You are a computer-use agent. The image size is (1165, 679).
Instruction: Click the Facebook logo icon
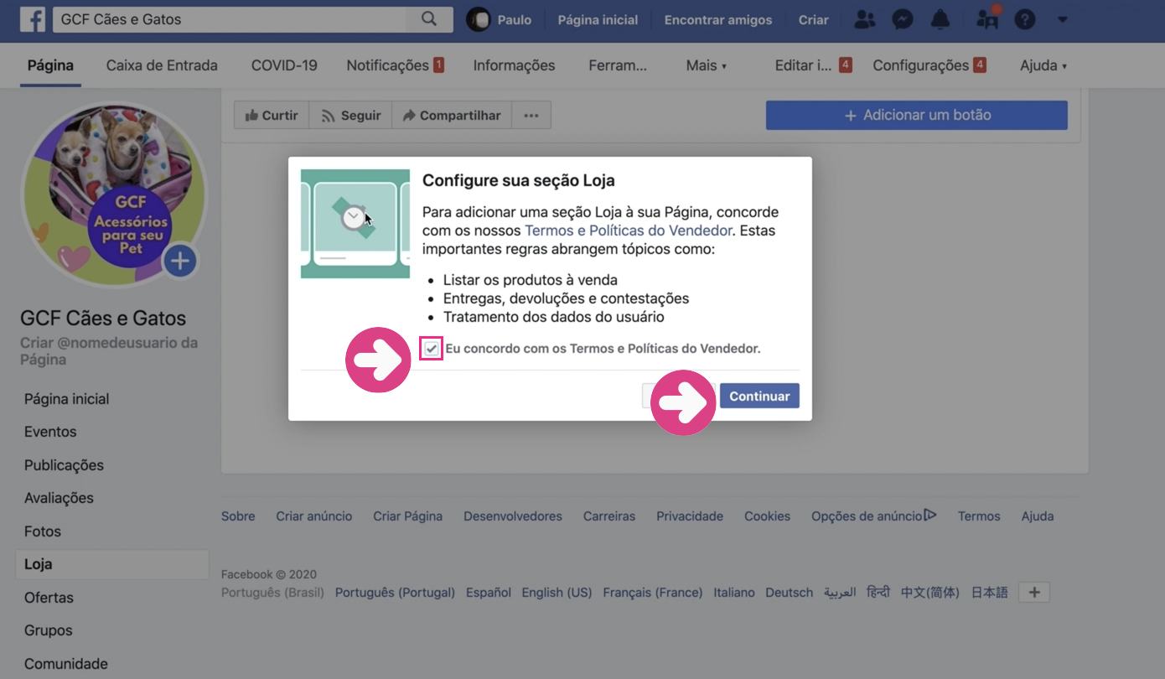(33, 19)
